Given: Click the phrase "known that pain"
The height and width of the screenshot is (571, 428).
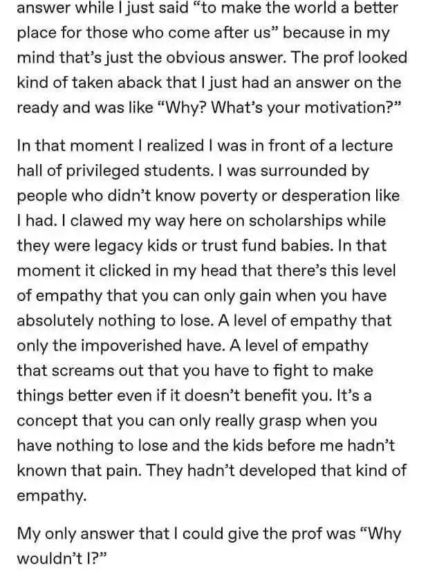Looking at the screenshot, I should click(80, 471).
